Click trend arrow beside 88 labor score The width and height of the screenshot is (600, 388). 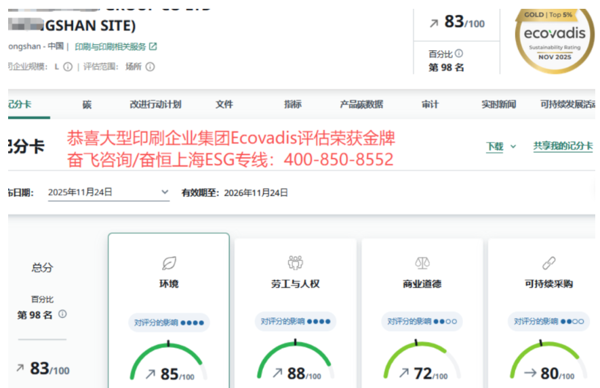(x=277, y=372)
